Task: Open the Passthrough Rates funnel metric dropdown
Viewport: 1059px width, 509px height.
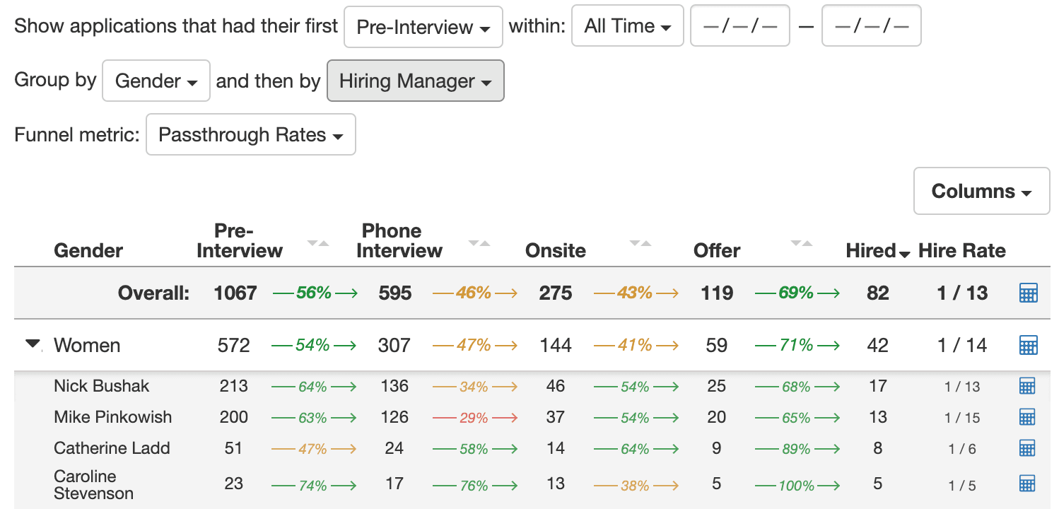Action: 250,134
